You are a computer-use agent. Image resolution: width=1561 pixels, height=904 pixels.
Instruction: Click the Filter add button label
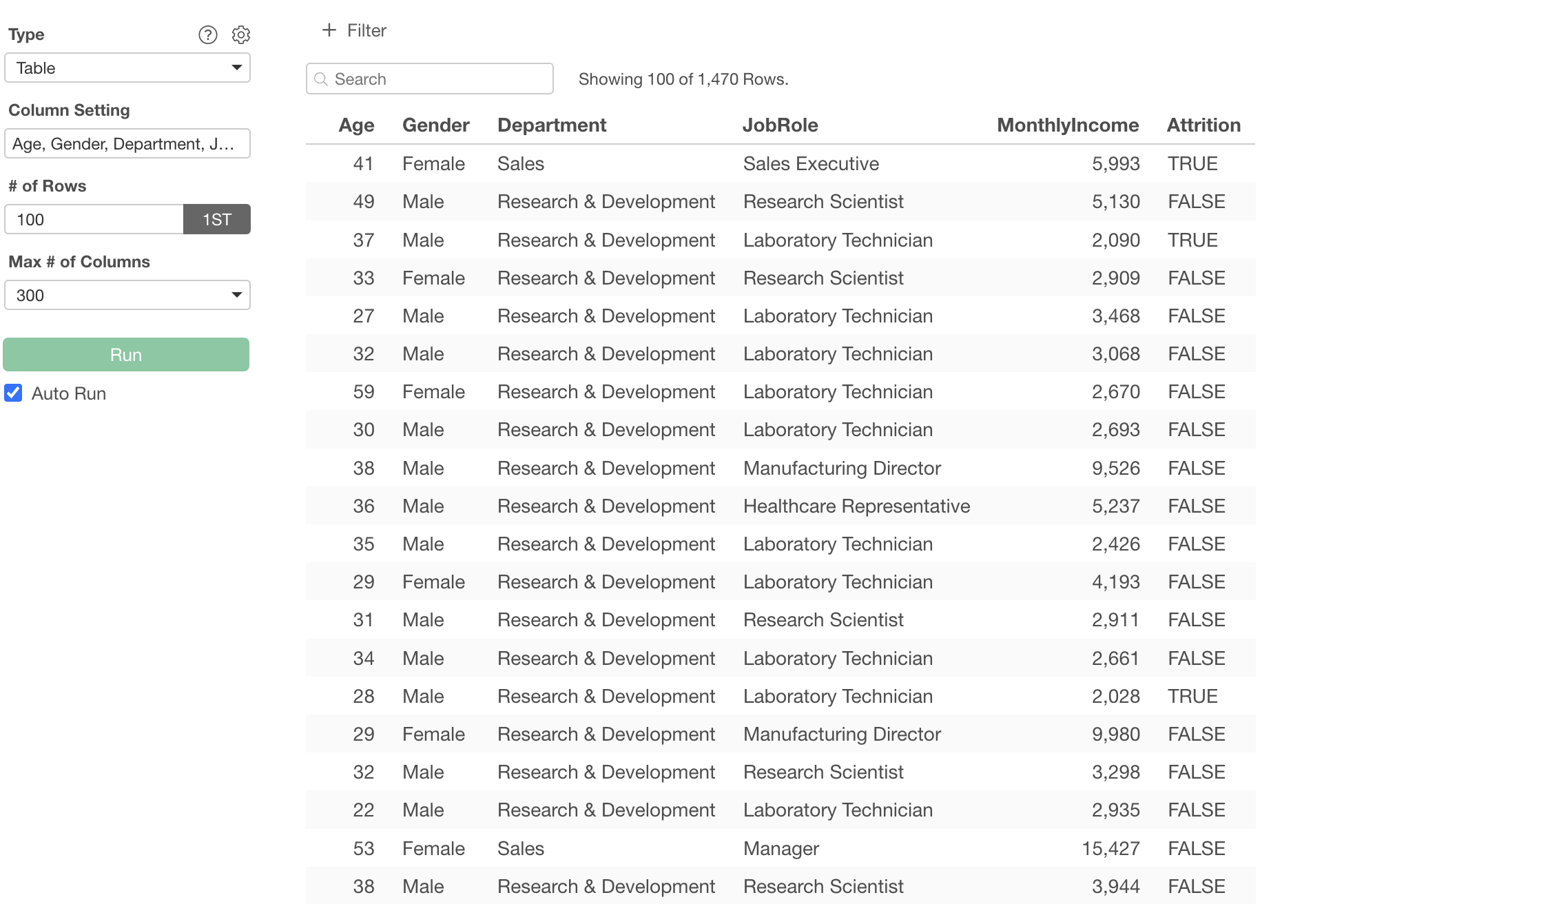[366, 30]
